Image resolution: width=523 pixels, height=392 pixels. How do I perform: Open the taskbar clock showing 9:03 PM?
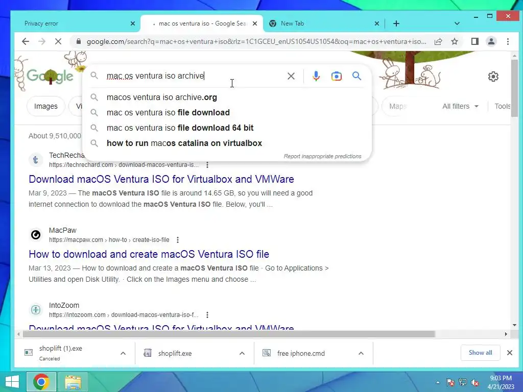pyautogui.click(x=501, y=382)
